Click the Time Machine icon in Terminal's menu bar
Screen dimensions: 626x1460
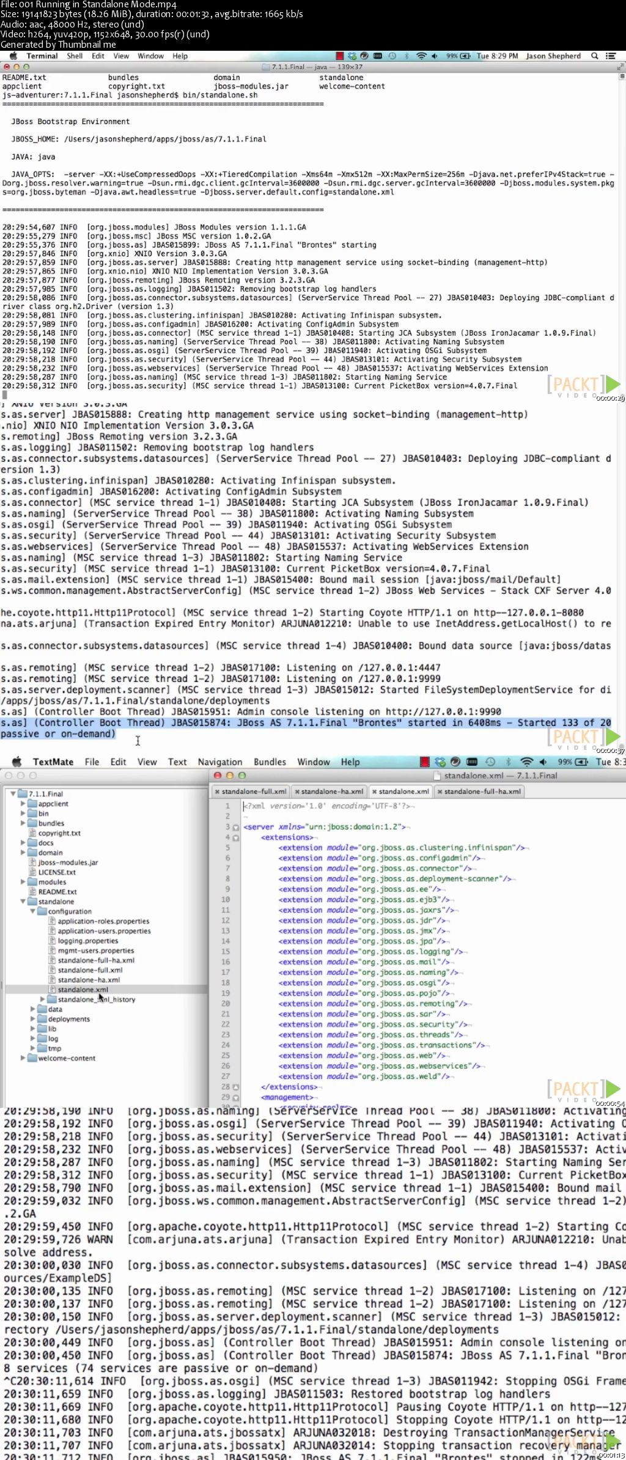tap(392, 56)
